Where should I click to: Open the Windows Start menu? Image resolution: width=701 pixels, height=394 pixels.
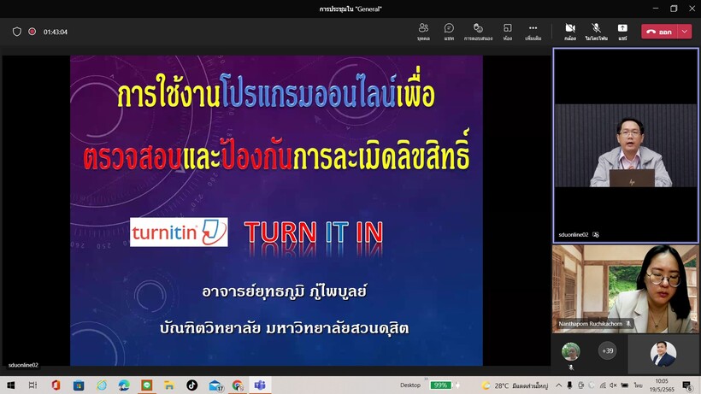(x=11, y=385)
